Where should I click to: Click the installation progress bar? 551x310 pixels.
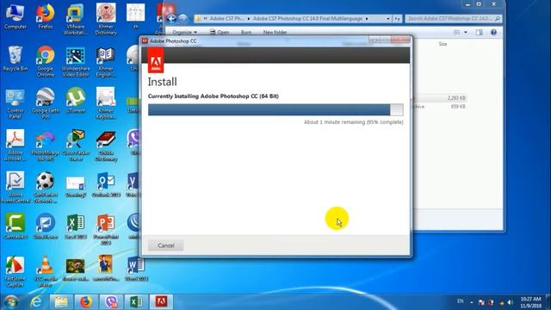(275, 109)
